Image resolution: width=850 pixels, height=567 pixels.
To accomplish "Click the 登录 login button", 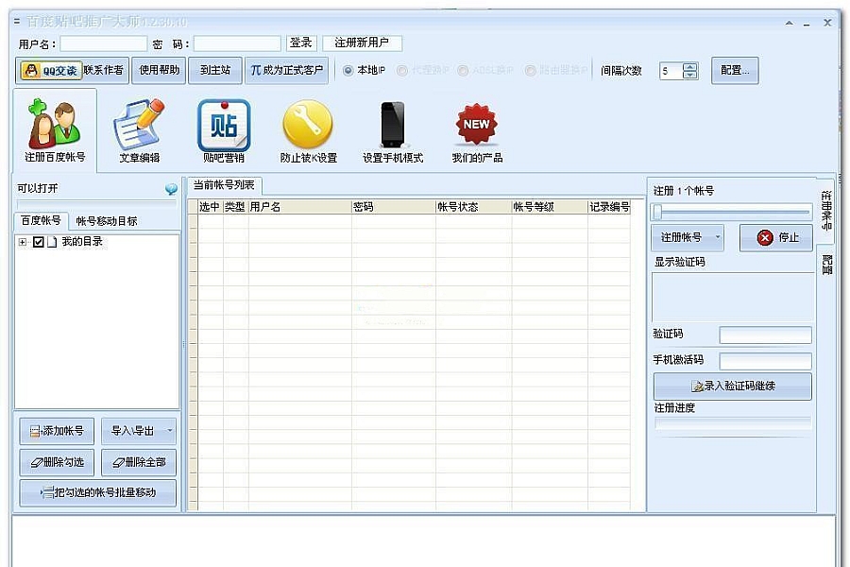I will pos(301,43).
